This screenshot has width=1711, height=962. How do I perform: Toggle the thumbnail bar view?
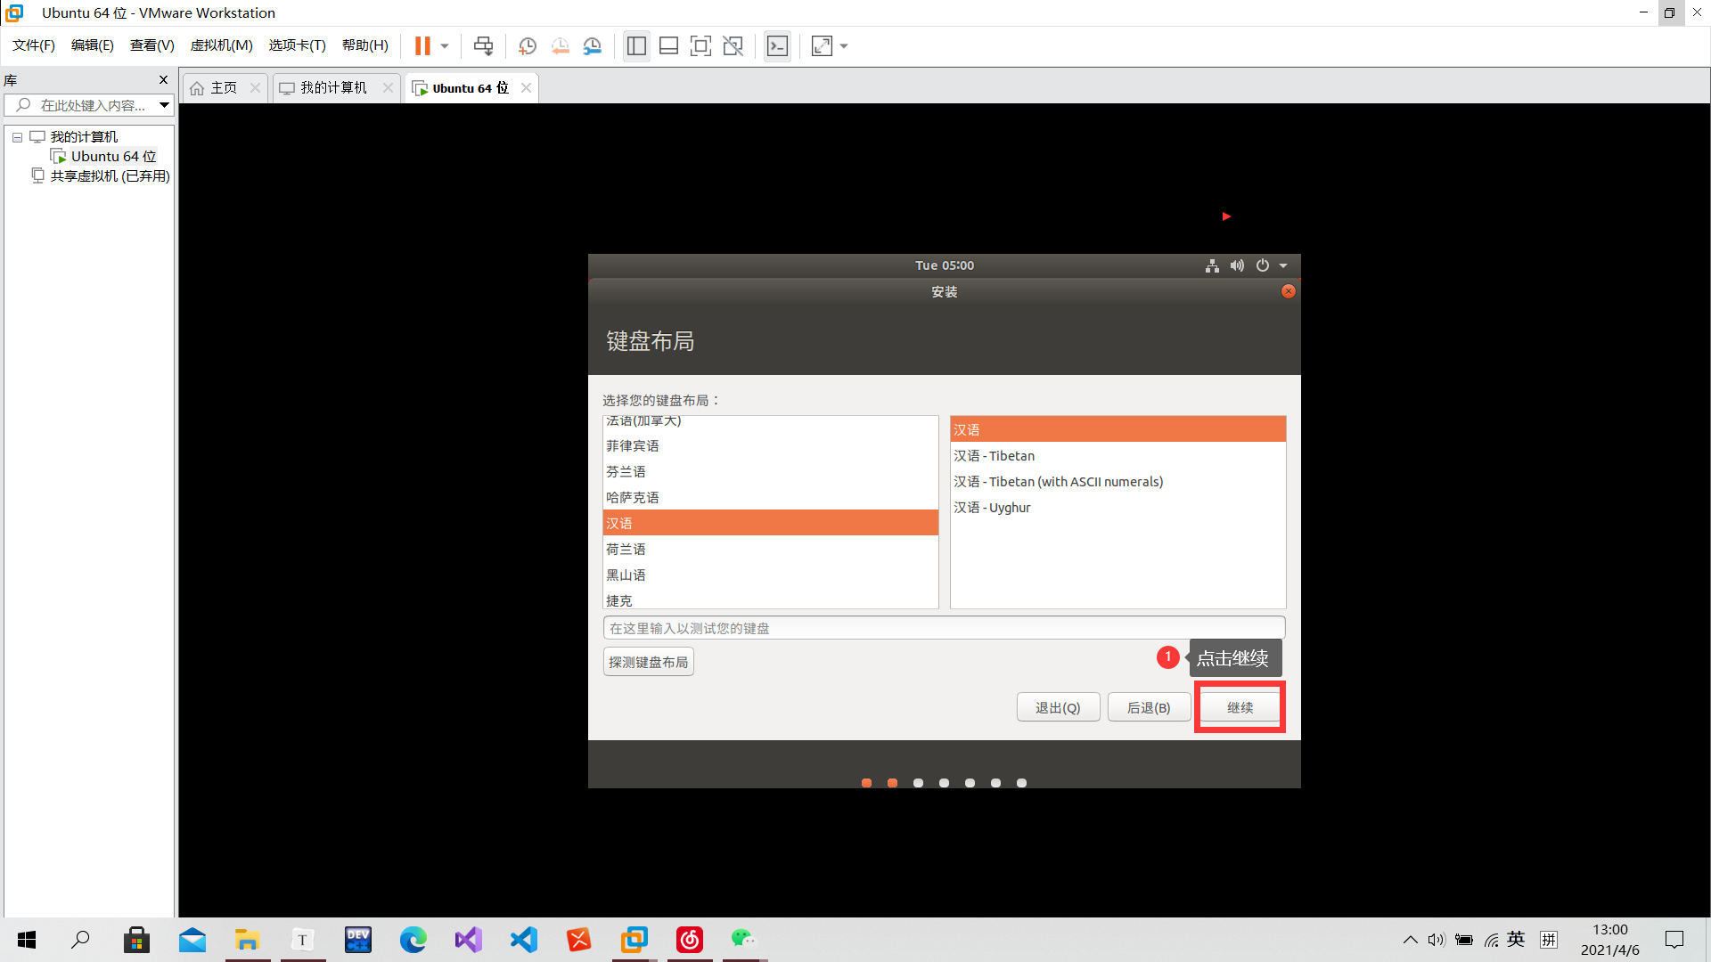point(668,46)
